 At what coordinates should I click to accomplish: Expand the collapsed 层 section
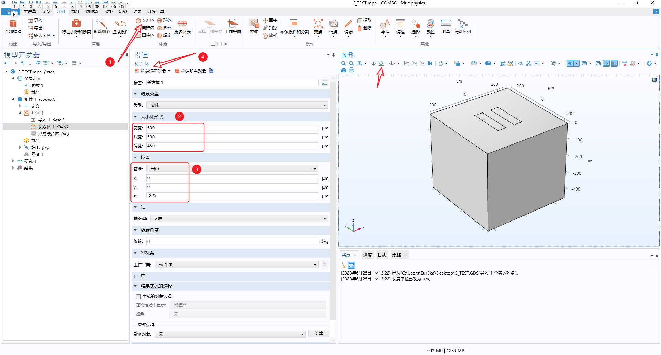pyautogui.click(x=135, y=276)
